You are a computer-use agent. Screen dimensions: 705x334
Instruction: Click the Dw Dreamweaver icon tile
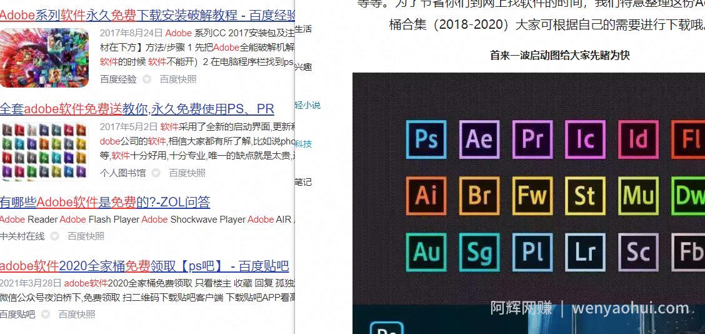coord(688,195)
